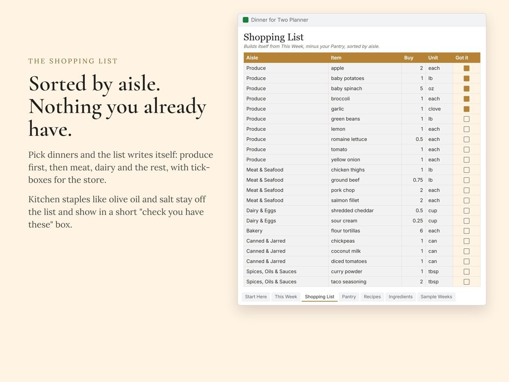The image size is (509, 382).
Task: Tick the checkbox for coconut milk
Action: pos(467,251)
